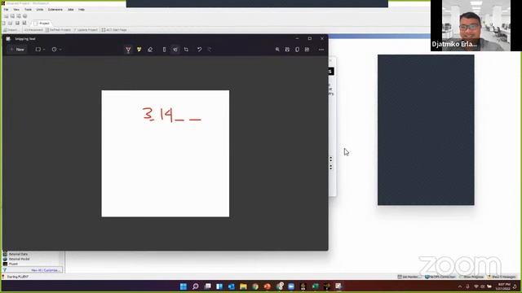The width and height of the screenshot is (522, 293).
Task: Open the snipping mode dropdown
Action: click(x=40, y=50)
